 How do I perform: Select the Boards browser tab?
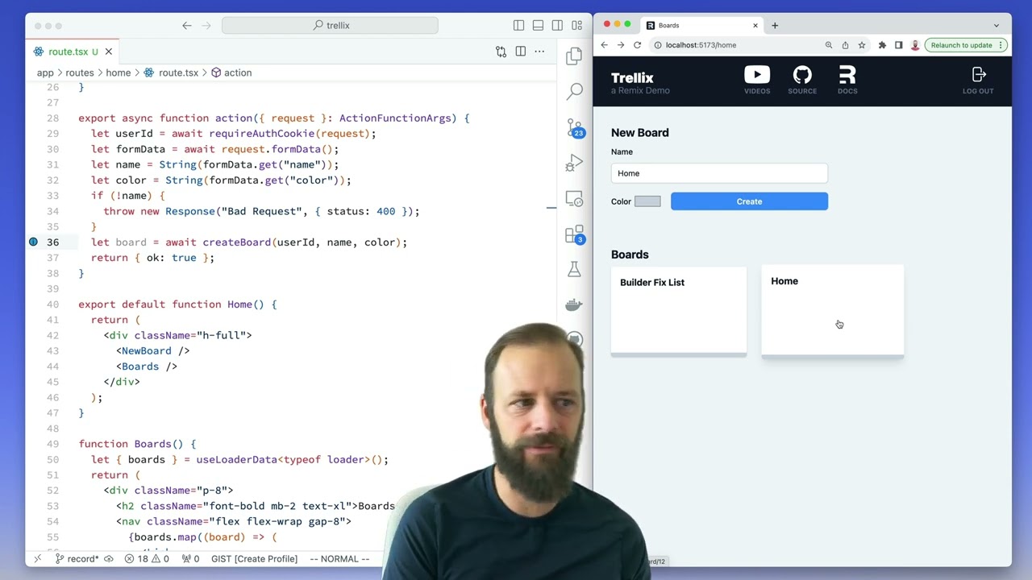click(x=701, y=25)
